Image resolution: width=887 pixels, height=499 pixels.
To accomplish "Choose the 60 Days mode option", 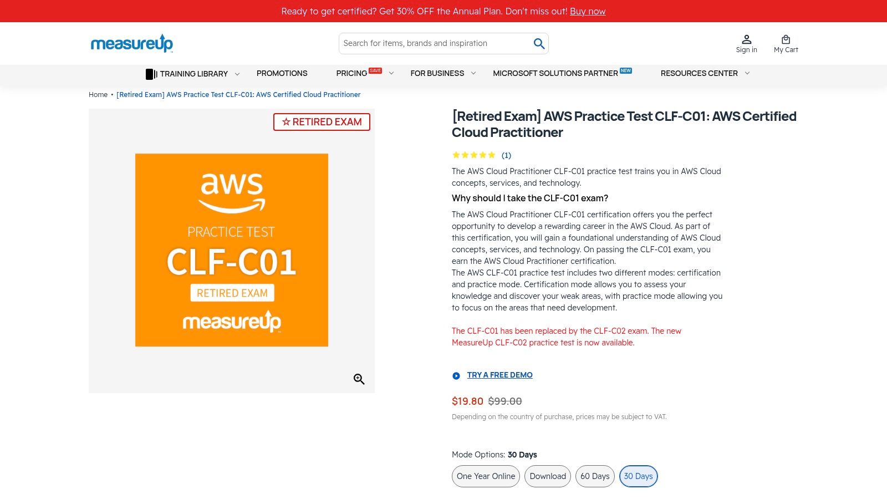I will tap(595, 476).
